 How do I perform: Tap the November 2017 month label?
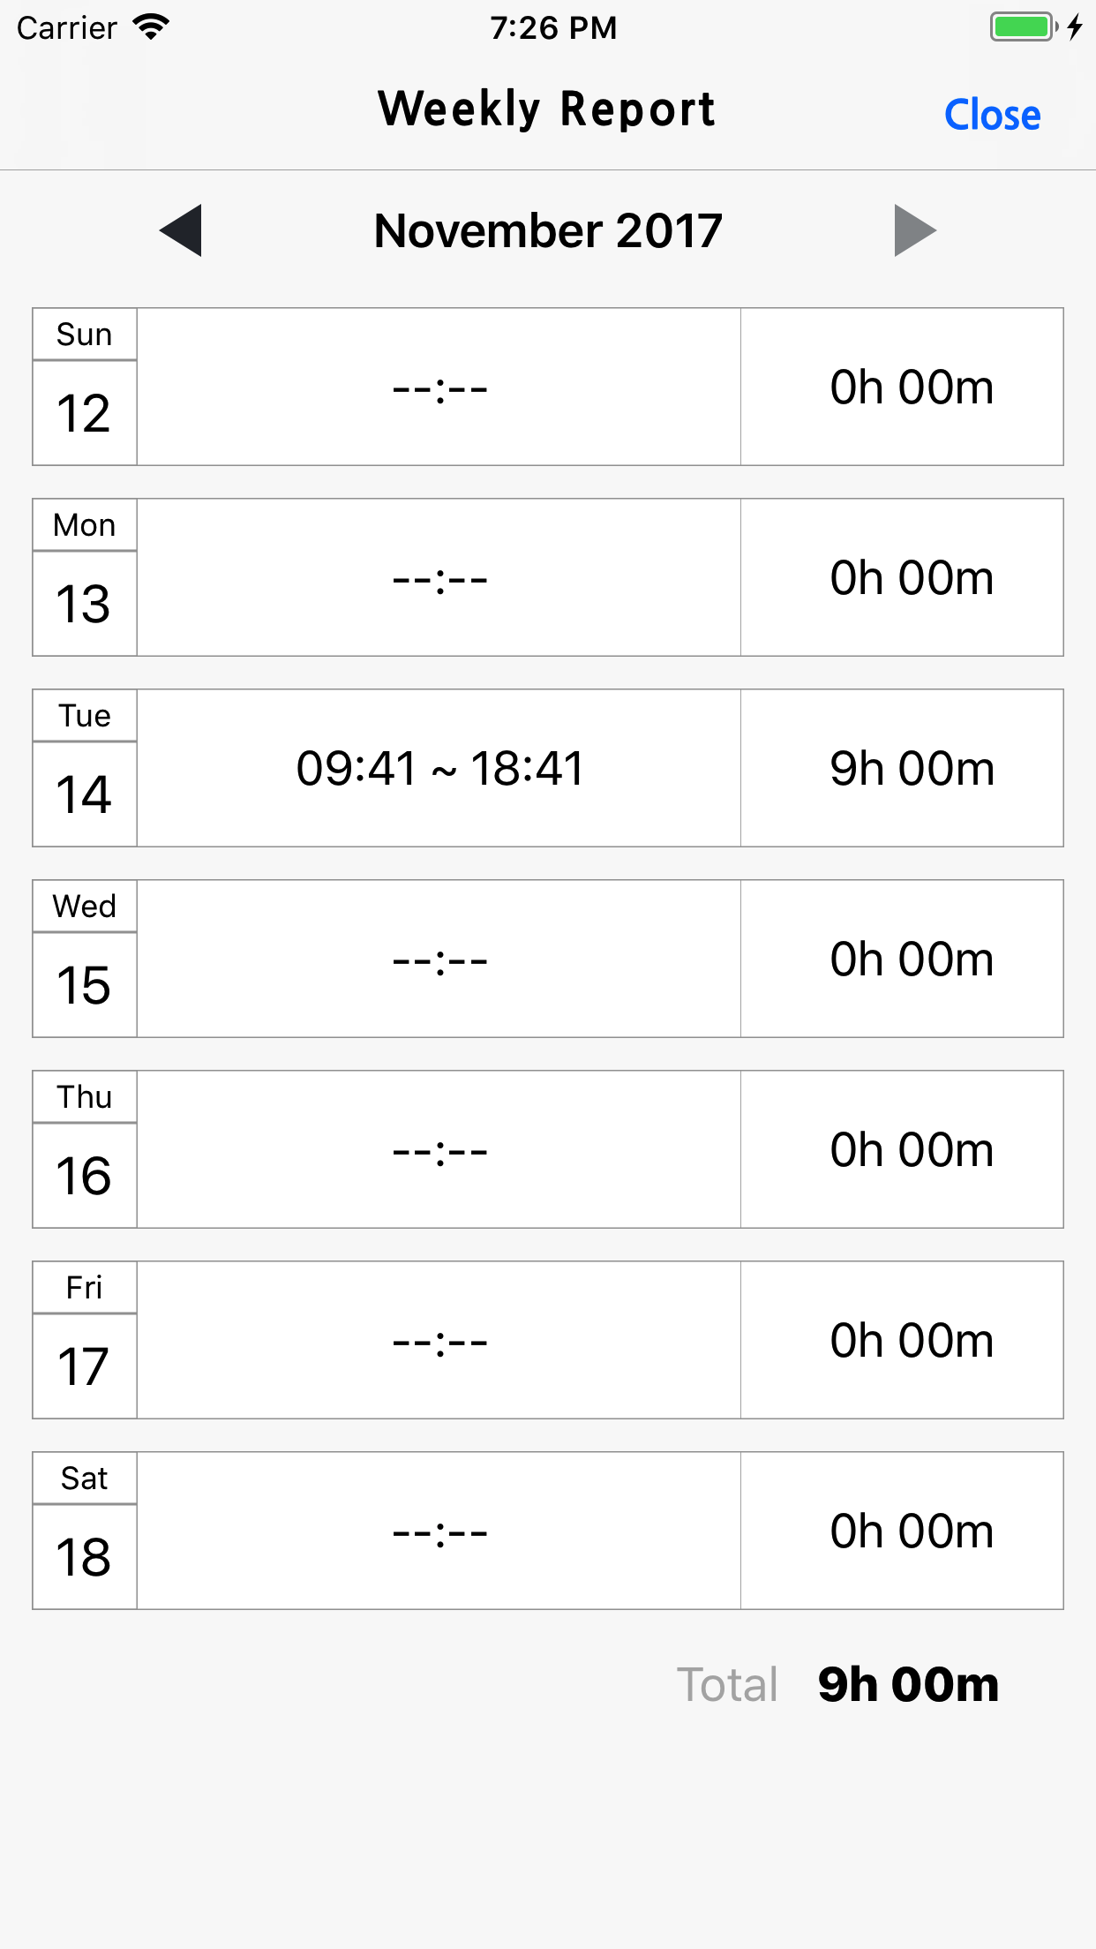pyautogui.click(x=548, y=230)
